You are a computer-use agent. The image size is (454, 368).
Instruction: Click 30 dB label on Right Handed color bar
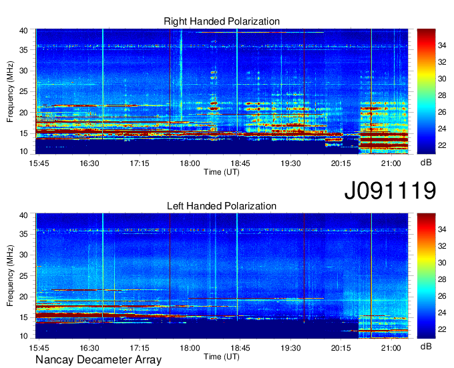click(442, 79)
